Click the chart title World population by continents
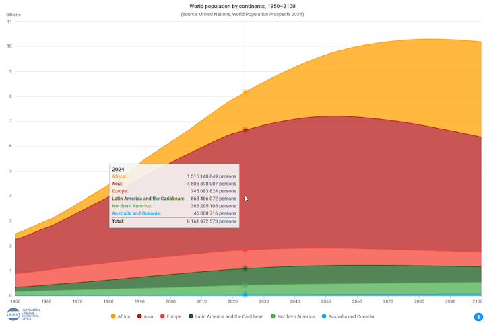This screenshot has width=485, height=323. pyautogui.click(x=243, y=6)
